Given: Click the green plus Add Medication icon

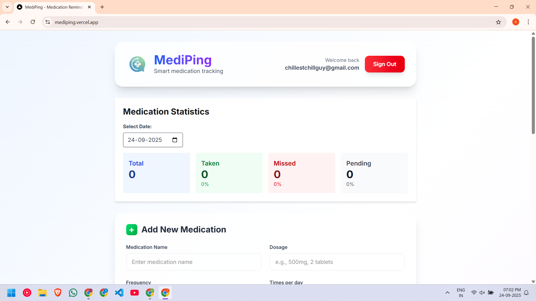Looking at the screenshot, I should click(x=131, y=230).
